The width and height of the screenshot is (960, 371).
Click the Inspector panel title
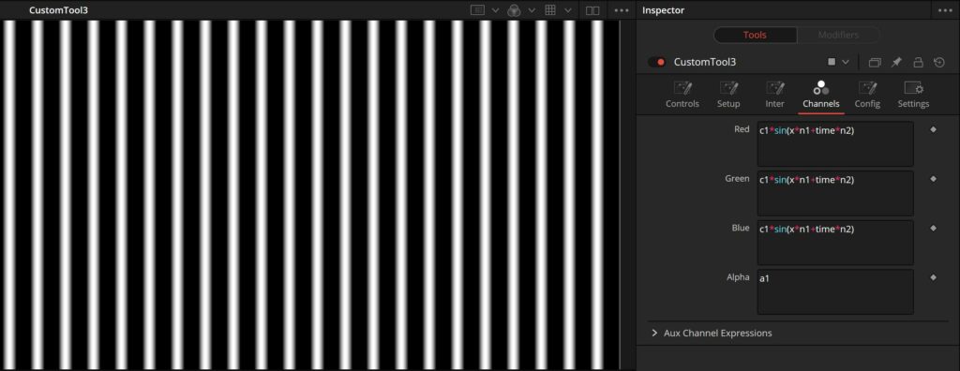(x=663, y=10)
